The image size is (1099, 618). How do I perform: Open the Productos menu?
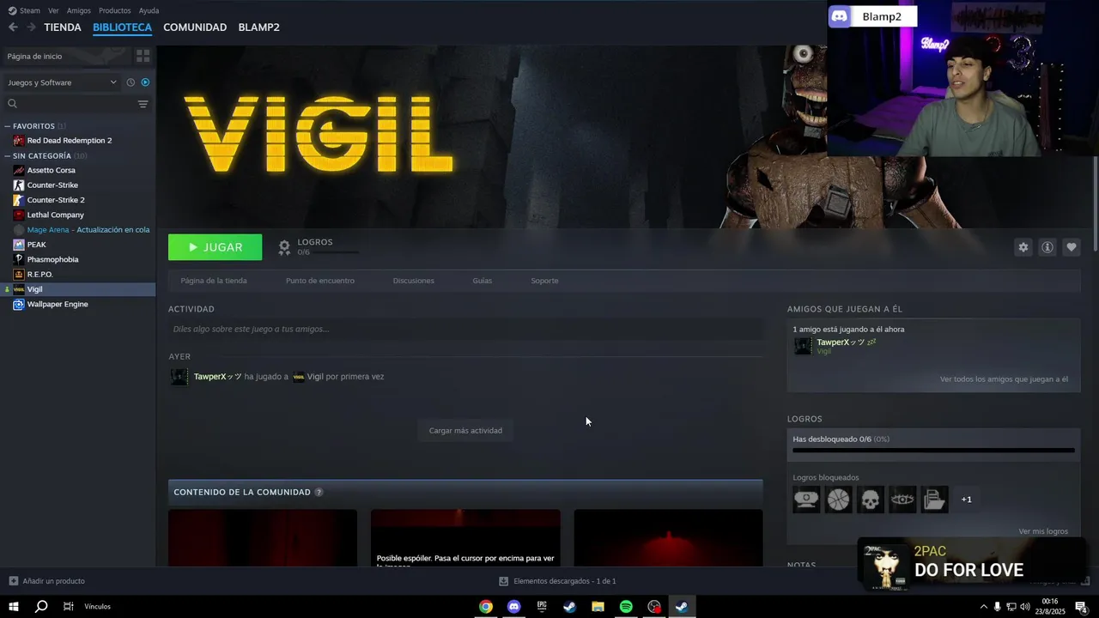click(115, 10)
